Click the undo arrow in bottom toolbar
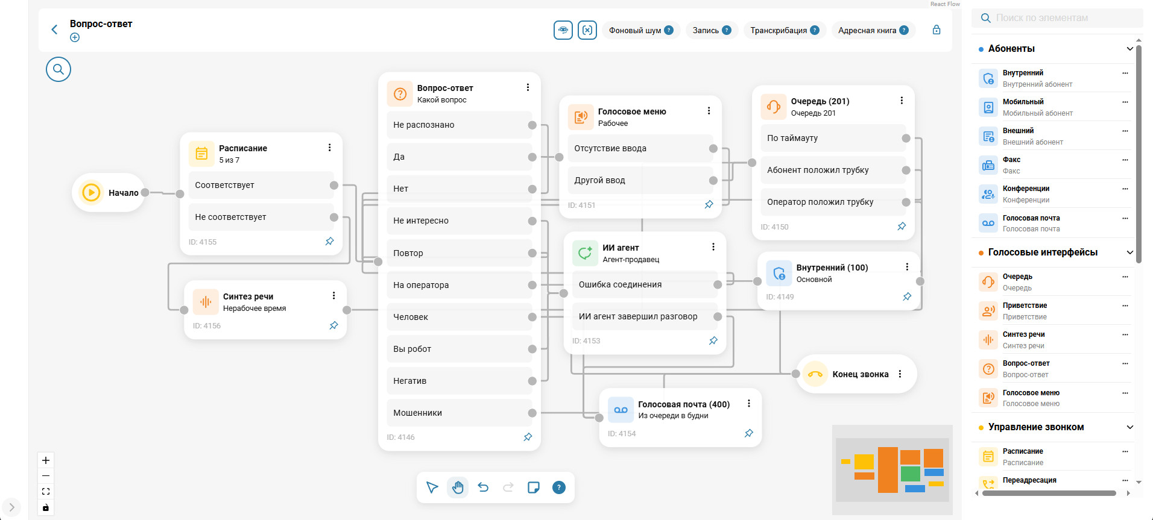Screen dimensions: 1153x520 [483, 487]
